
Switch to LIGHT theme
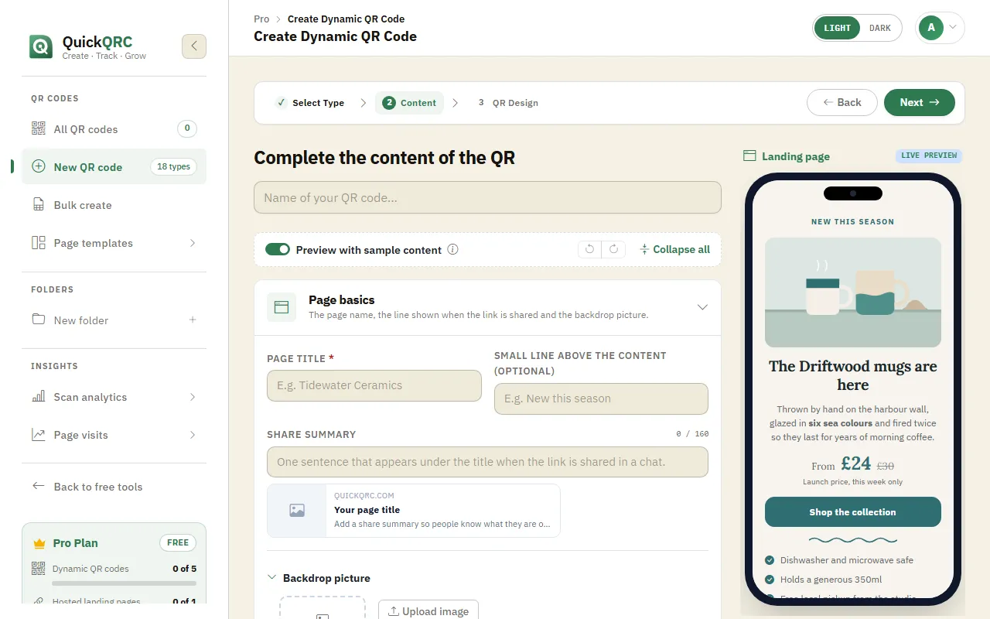837,28
